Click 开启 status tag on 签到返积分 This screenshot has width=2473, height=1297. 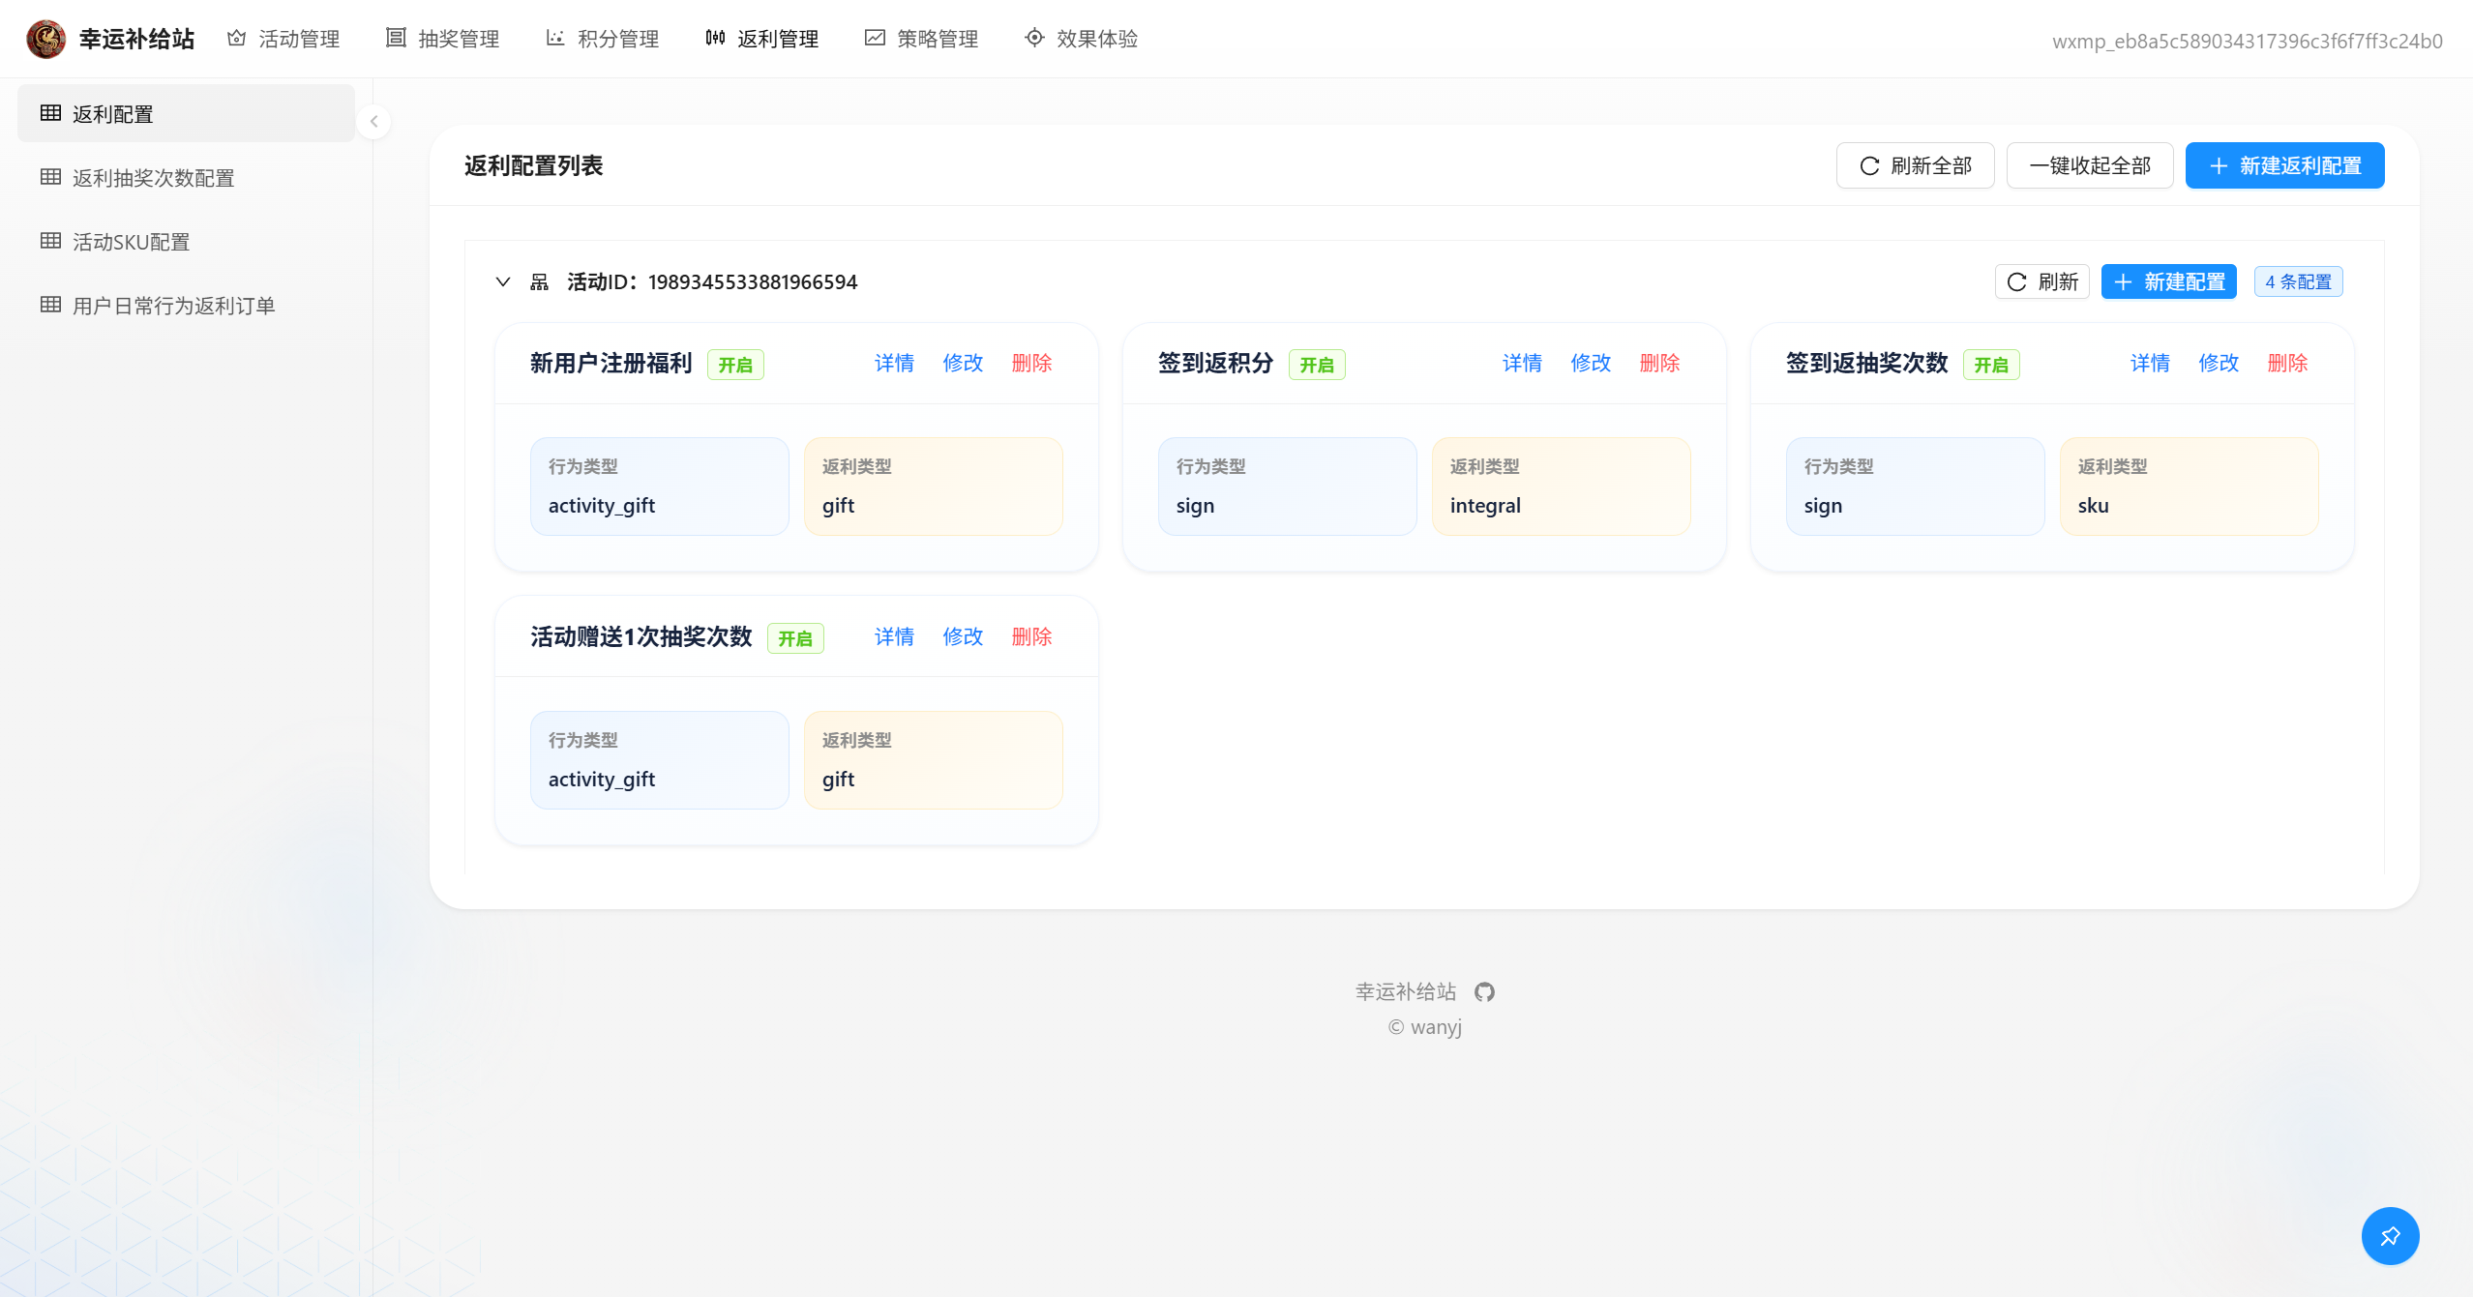1316,365
